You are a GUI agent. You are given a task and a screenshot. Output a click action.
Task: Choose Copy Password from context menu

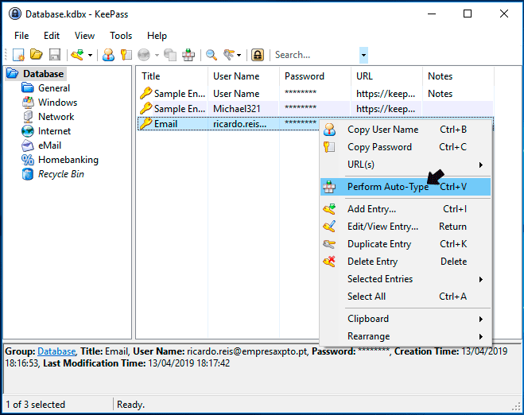pyautogui.click(x=406, y=147)
